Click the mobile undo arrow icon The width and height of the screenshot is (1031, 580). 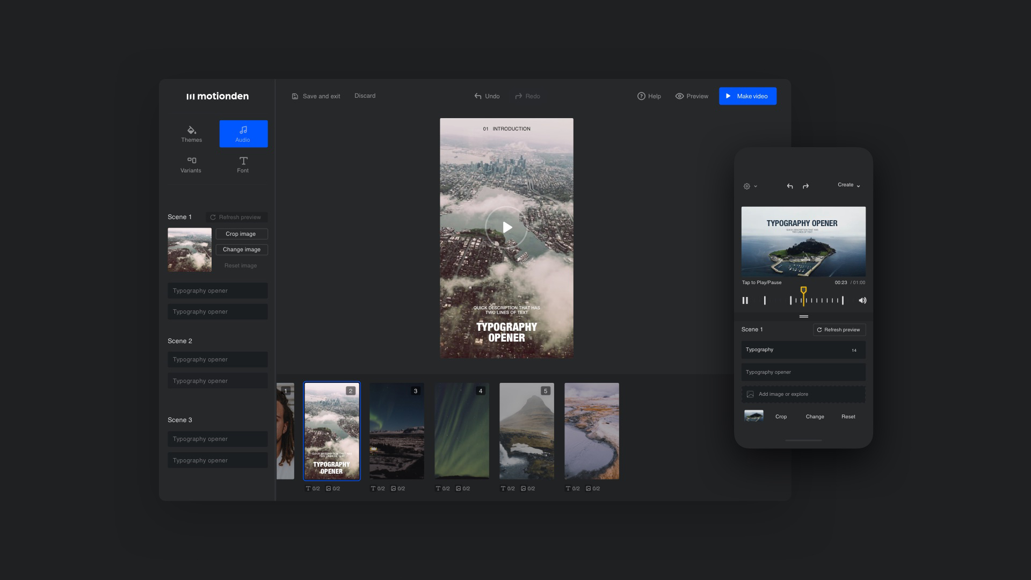click(790, 186)
